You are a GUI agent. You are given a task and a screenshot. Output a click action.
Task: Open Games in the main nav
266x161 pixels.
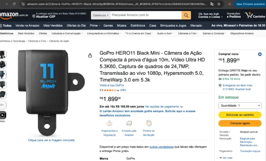pyautogui.click(x=108, y=25)
